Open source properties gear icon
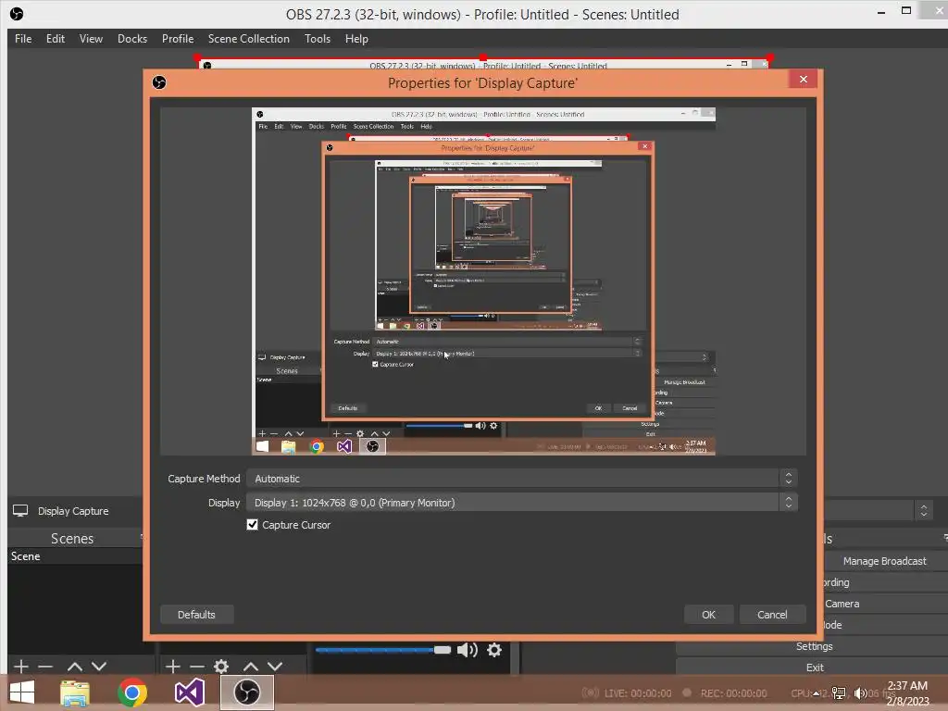Viewport: 948px width, 711px height. click(221, 667)
